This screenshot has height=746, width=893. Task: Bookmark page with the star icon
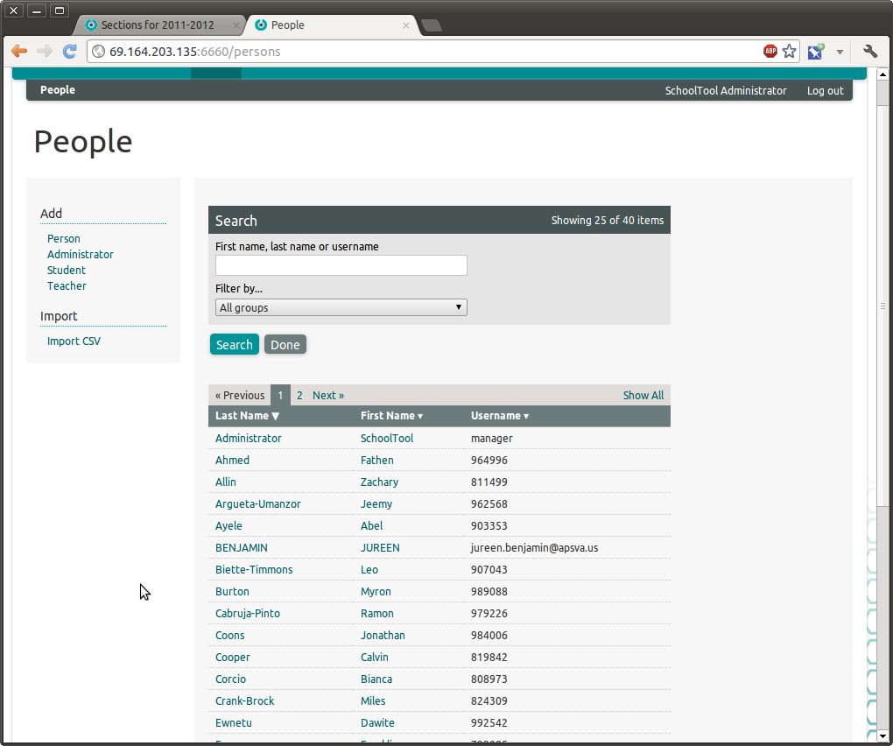790,52
